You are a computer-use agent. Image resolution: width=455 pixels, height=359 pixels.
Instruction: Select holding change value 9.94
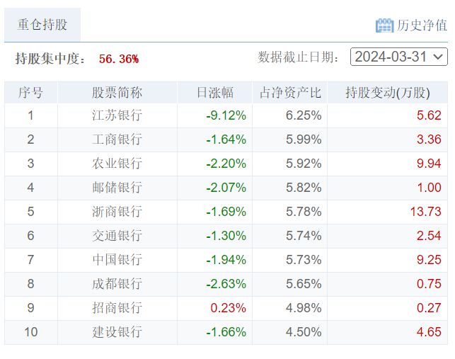pyautogui.click(x=430, y=164)
